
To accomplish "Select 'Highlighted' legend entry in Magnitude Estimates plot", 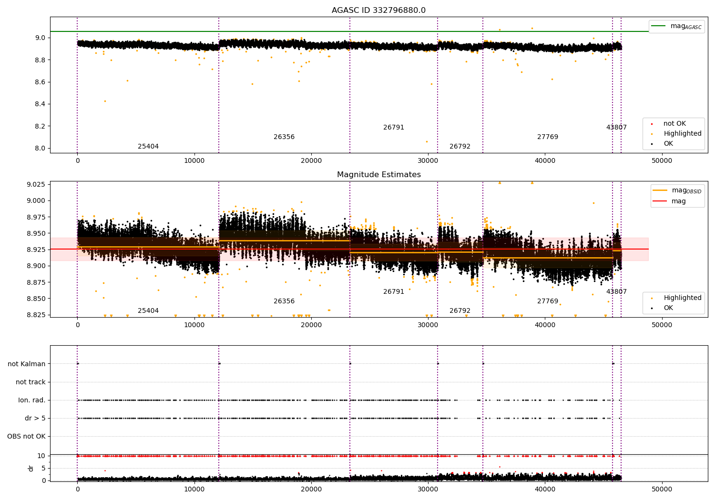I will click(x=683, y=298).
